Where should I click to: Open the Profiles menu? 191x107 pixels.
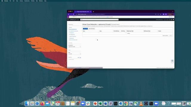click(33, 1)
